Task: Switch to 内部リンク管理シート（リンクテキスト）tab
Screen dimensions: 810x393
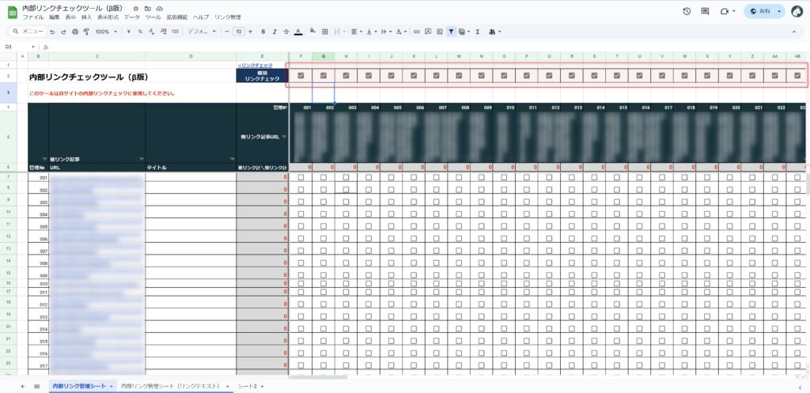Action: pyautogui.click(x=173, y=386)
